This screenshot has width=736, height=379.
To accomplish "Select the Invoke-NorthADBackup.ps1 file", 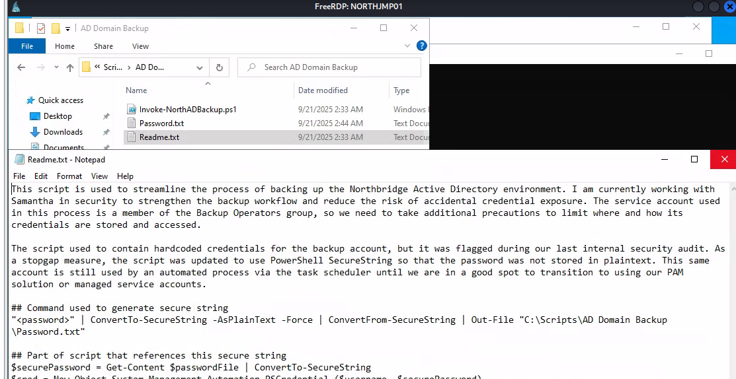I will click(x=188, y=110).
